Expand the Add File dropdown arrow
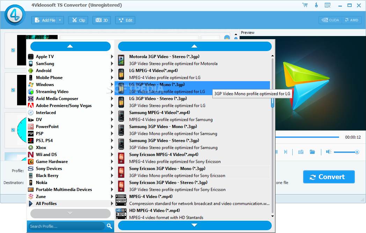The image size is (366, 233). (60, 20)
